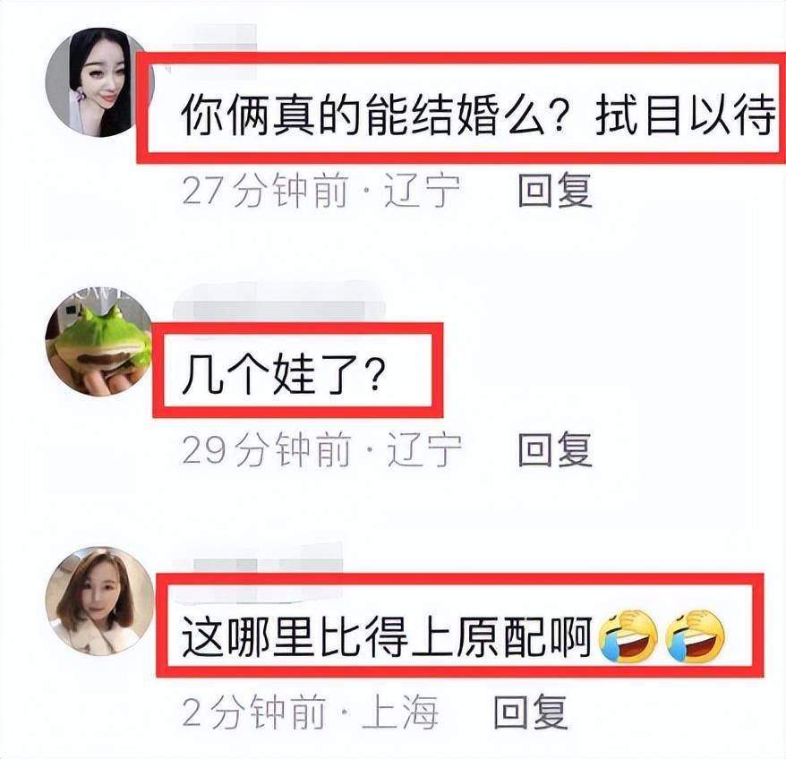The image size is (786, 759).
Task: Click the 2分钟前 timestamp
Action: [254, 712]
